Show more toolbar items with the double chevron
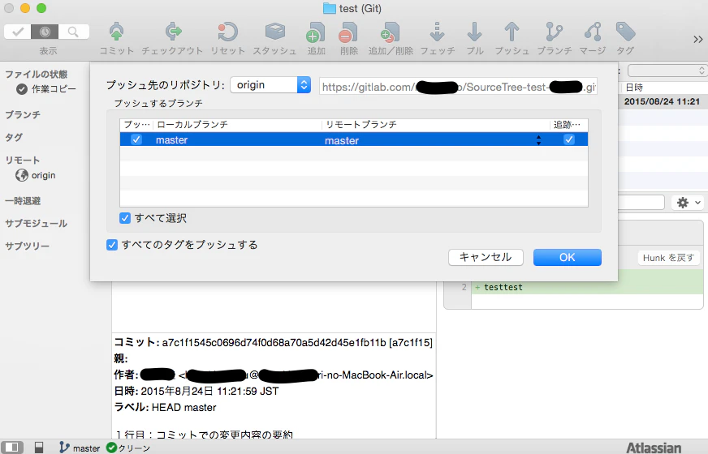708x454 pixels. (698, 40)
